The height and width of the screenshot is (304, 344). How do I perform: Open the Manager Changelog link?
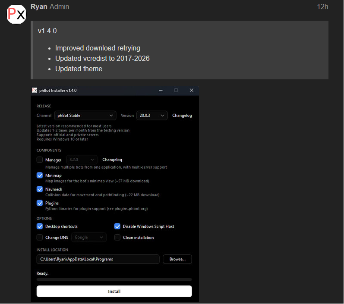click(112, 160)
